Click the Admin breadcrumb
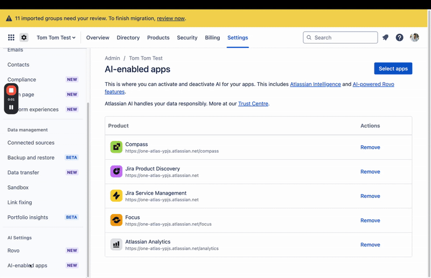 click(112, 58)
